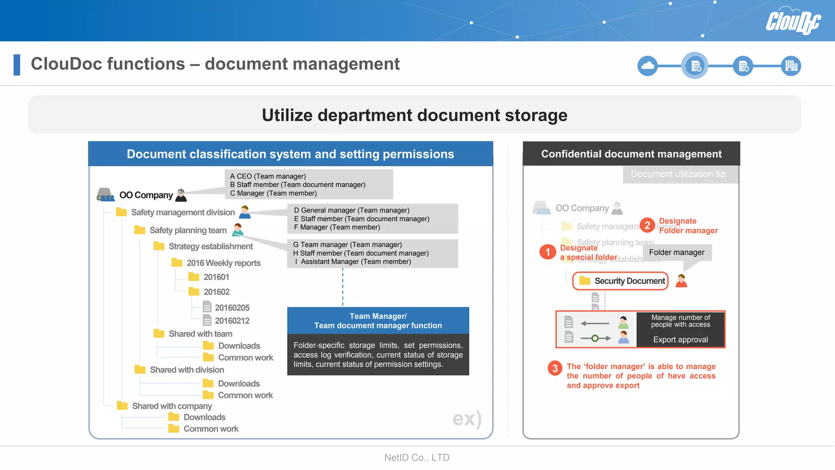Screen dimensions: 835x470
Task: Select Strategy establishment tree label
Action: (211, 246)
